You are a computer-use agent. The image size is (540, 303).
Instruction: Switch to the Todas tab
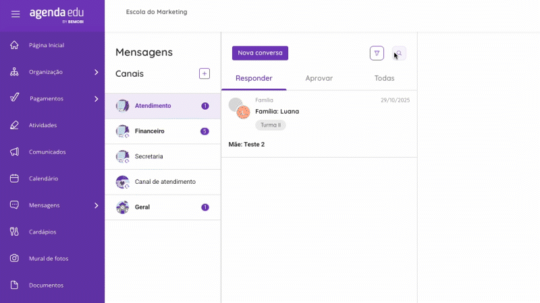point(384,78)
